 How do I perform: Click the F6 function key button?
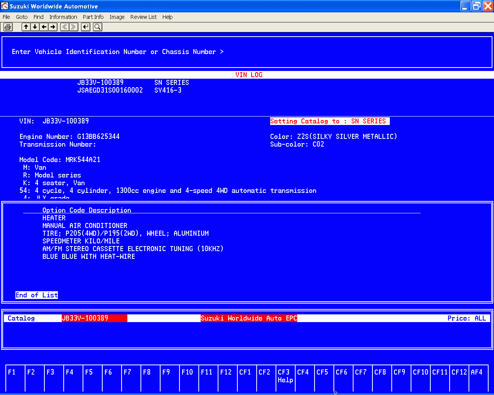tap(112, 378)
